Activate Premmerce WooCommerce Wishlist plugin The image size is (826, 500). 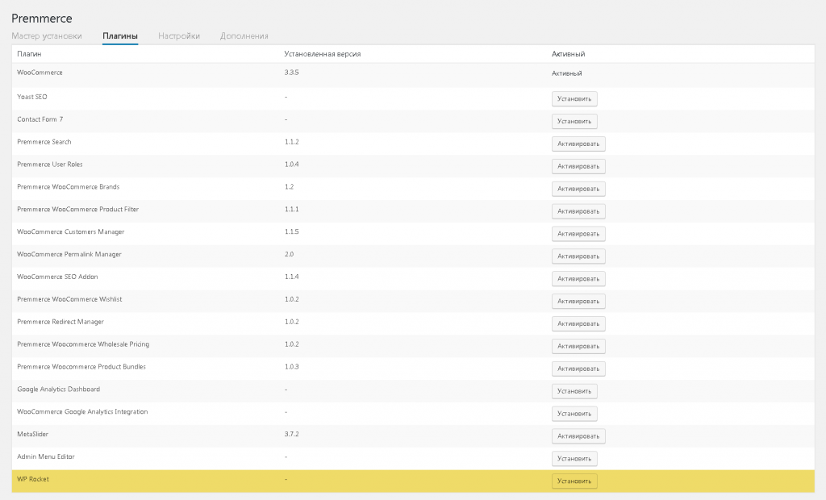[x=578, y=301]
